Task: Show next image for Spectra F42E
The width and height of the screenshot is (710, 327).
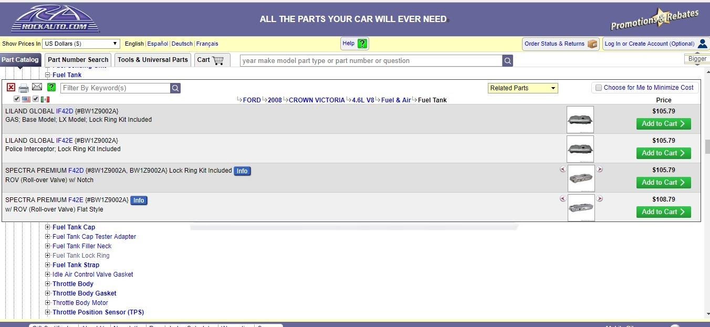Action: pos(600,199)
